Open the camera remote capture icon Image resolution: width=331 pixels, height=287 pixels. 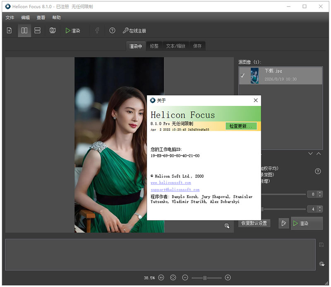coord(53,31)
